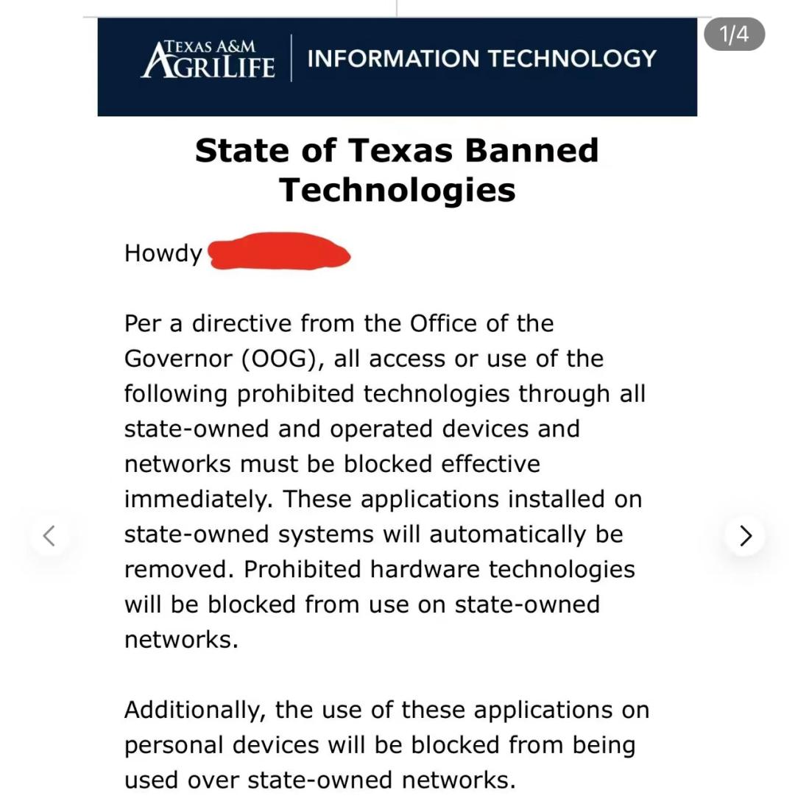Click the word "Technologies" in the heading
Screen dimensions: 795x804
[x=397, y=189]
